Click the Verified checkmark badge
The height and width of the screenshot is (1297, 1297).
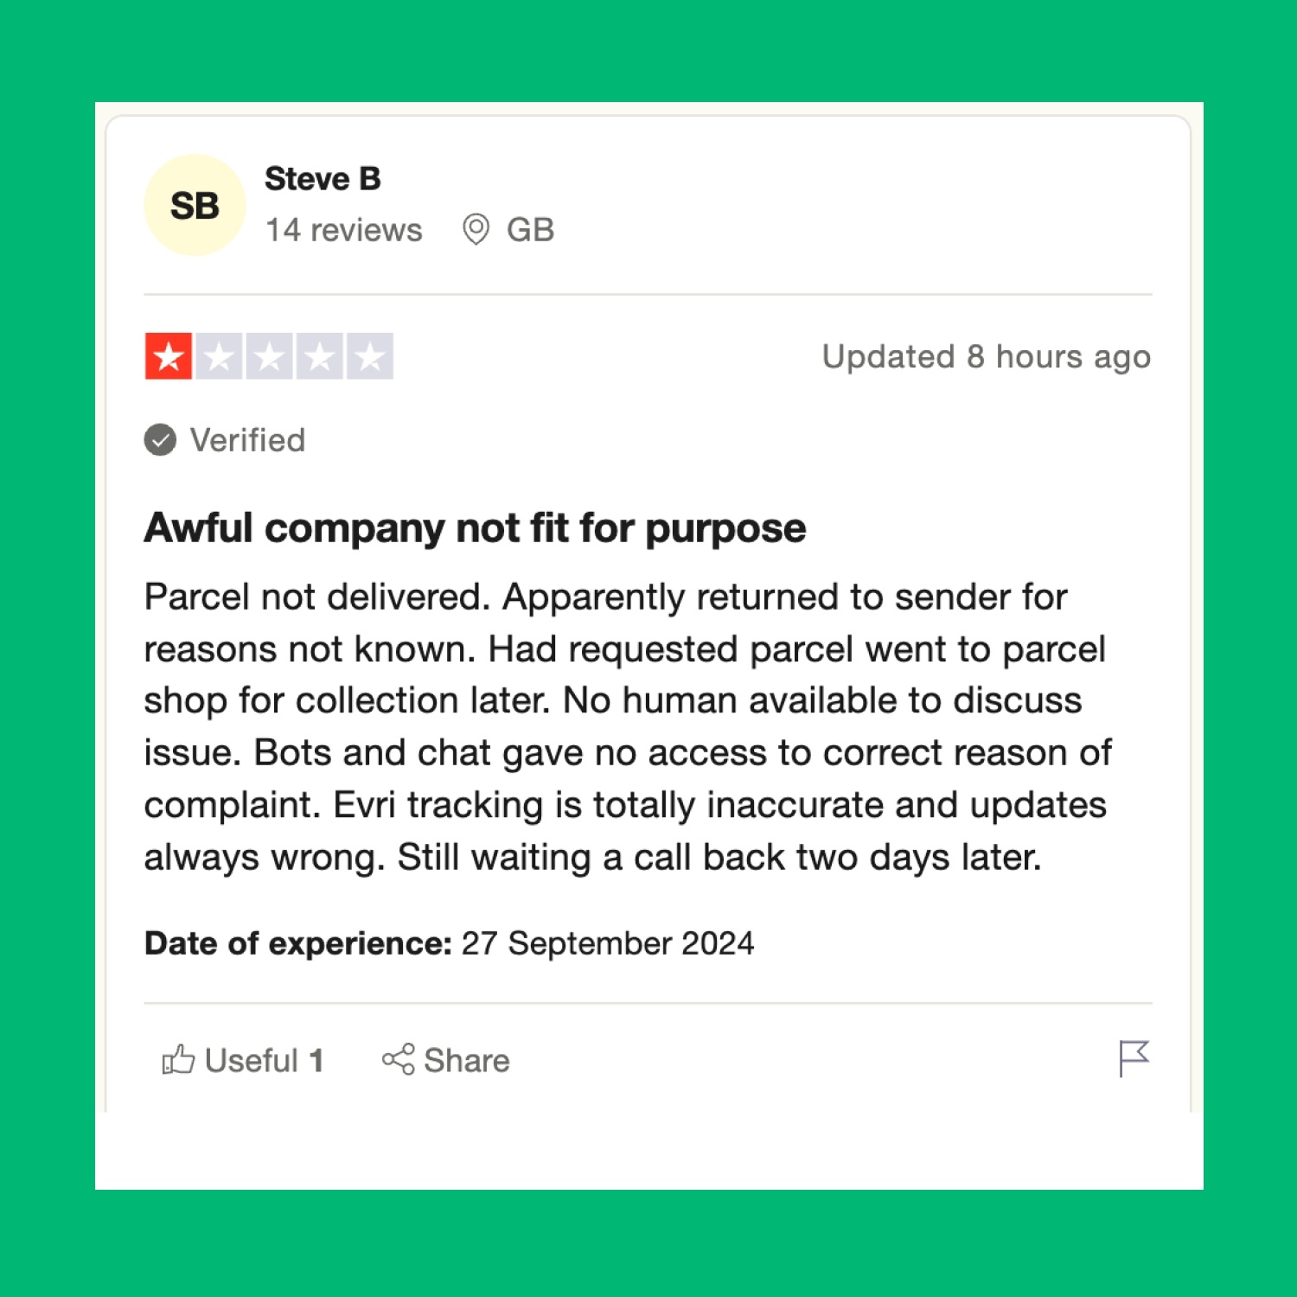pos(160,439)
